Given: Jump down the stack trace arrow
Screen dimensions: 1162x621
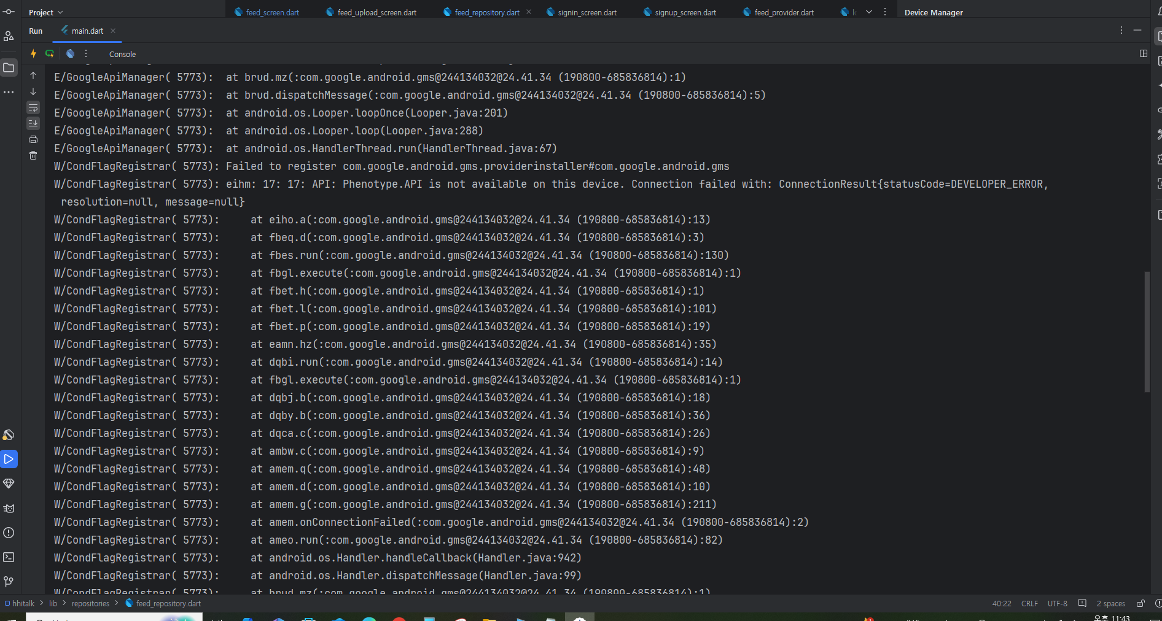Looking at the screenshot, I should click(x=33, y=91).
